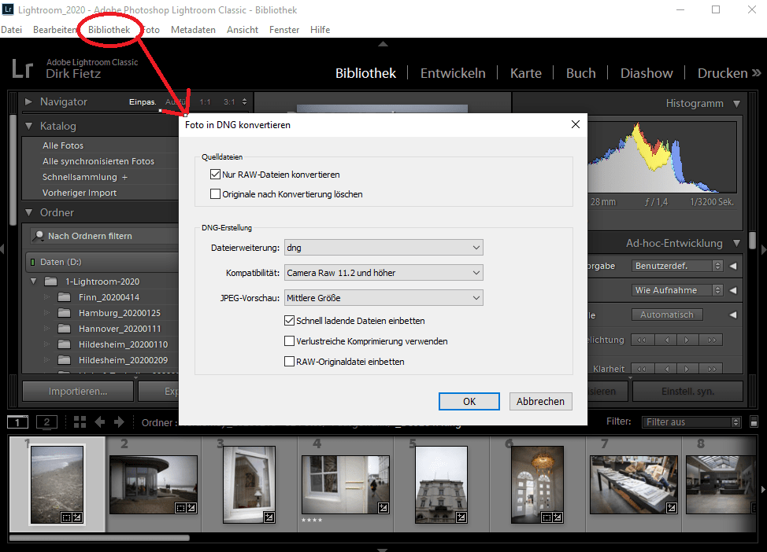
Task: Switch to grid view icon in filmstrip
Action: tap(80, 422)
